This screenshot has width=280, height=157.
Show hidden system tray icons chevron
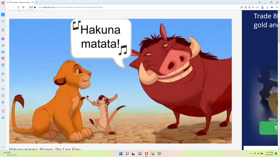click(x=251, y=154)
